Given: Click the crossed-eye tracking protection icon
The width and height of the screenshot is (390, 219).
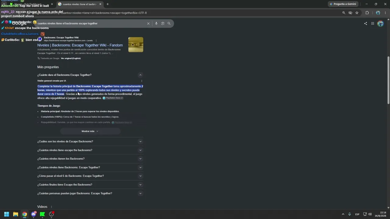Looking at the screenshot, I should point(350,13).
